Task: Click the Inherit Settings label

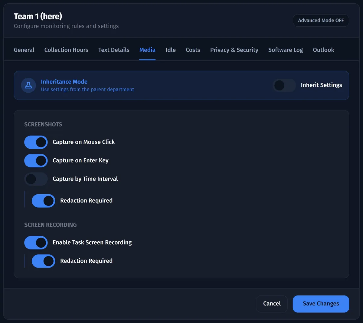Action: [321, 85]
